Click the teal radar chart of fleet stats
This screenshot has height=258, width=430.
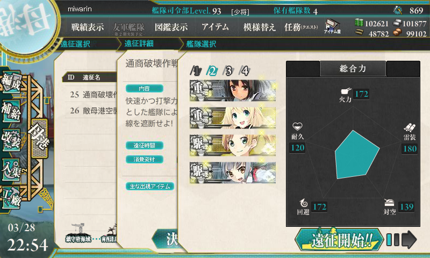click(356, 155)
